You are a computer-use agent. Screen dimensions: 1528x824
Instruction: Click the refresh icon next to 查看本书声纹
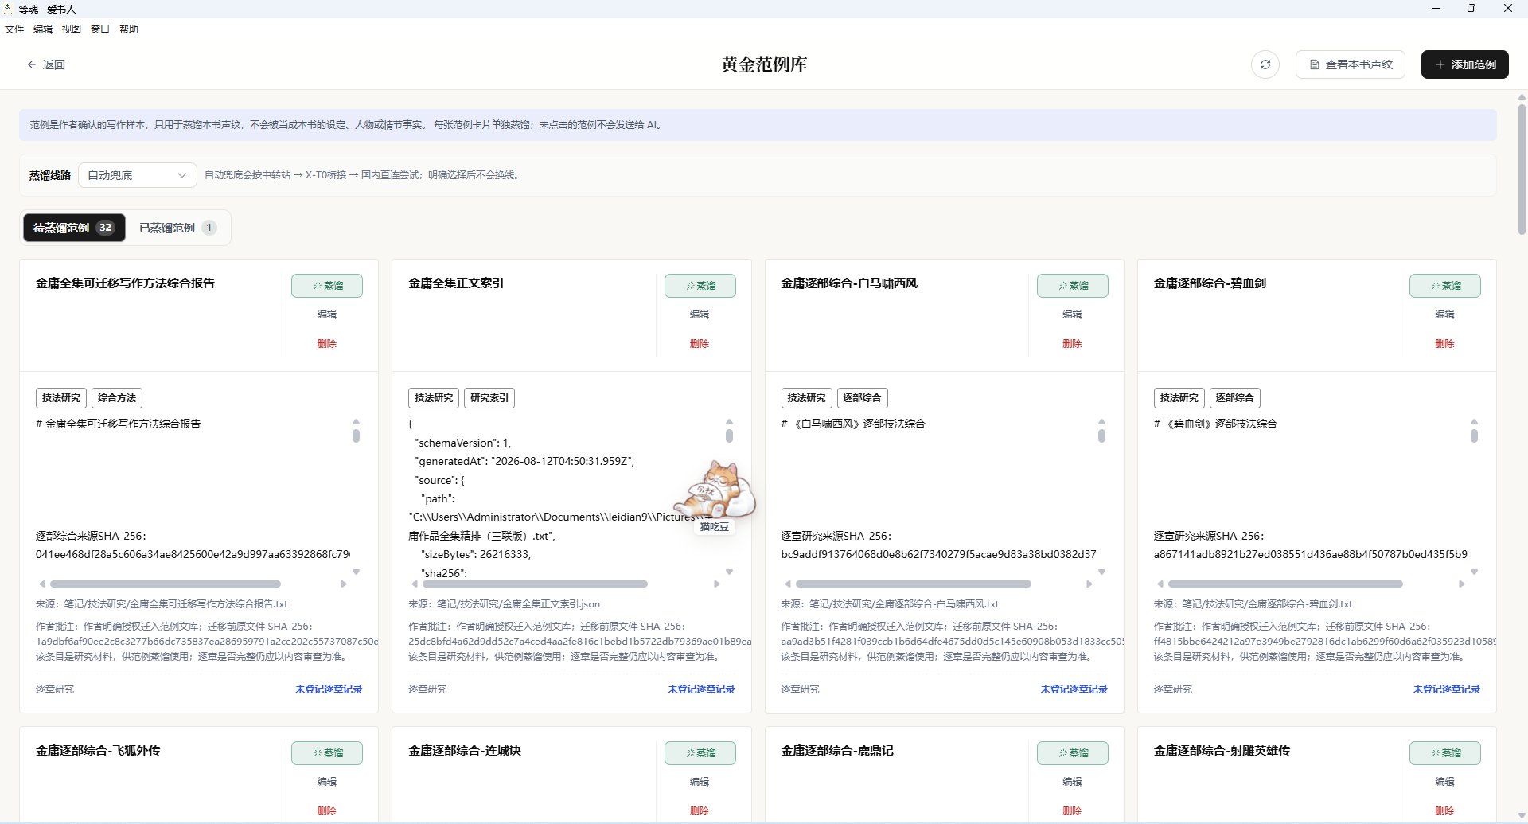(x=1265, y=64)
